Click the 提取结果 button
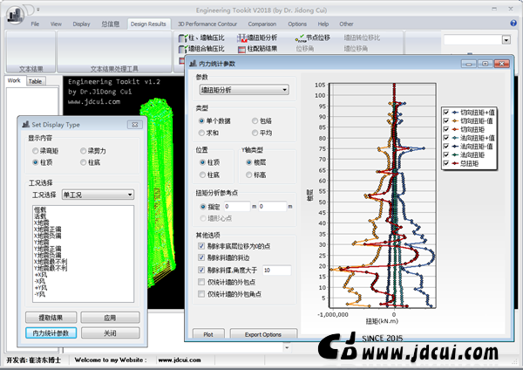Viewport: 523px width, 370px height. click(x=51, y=318)
